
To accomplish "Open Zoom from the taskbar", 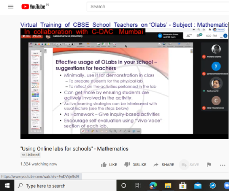I will (227, 186).
